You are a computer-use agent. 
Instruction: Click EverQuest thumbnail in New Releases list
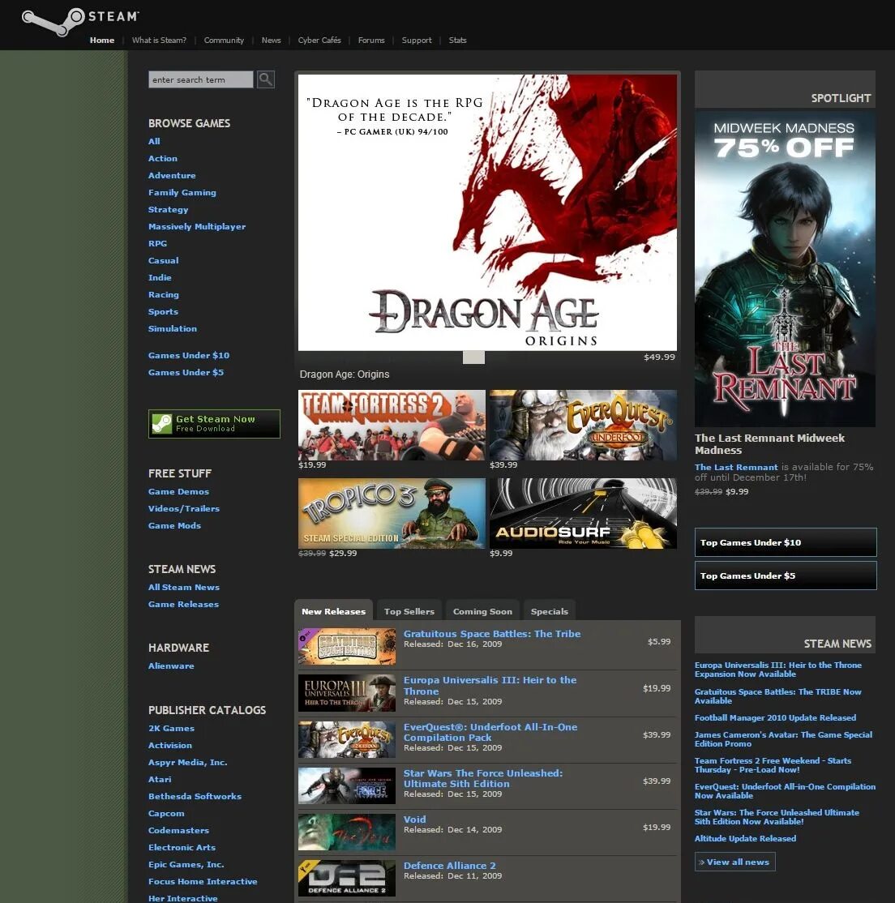tap(347, 739)
